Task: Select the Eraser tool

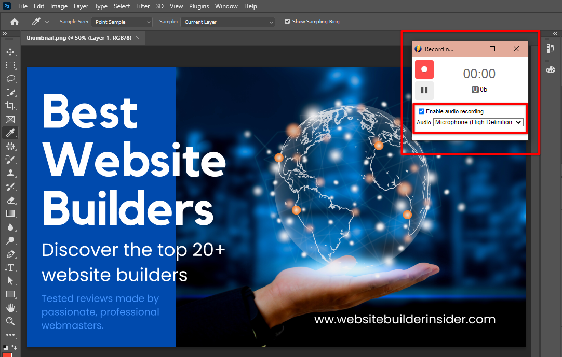Action: pyautogui.click(x=10, y=201)
